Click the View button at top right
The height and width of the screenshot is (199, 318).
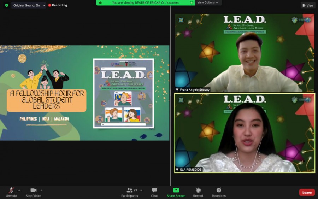[x=308, y=5]
